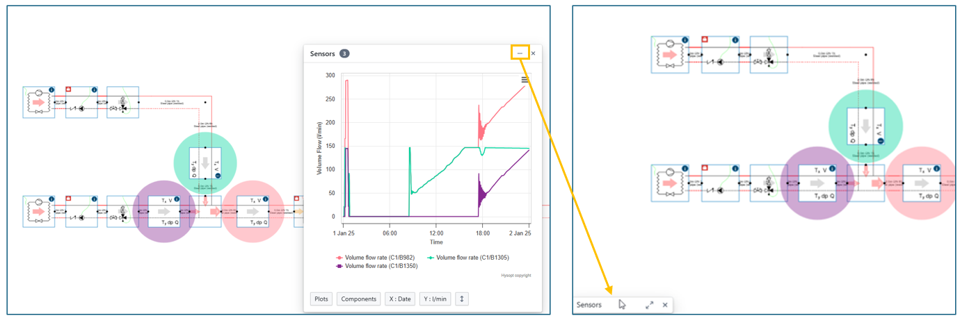Click the Sensors count badge
The image size is (960, 318).
pos(344,53)
